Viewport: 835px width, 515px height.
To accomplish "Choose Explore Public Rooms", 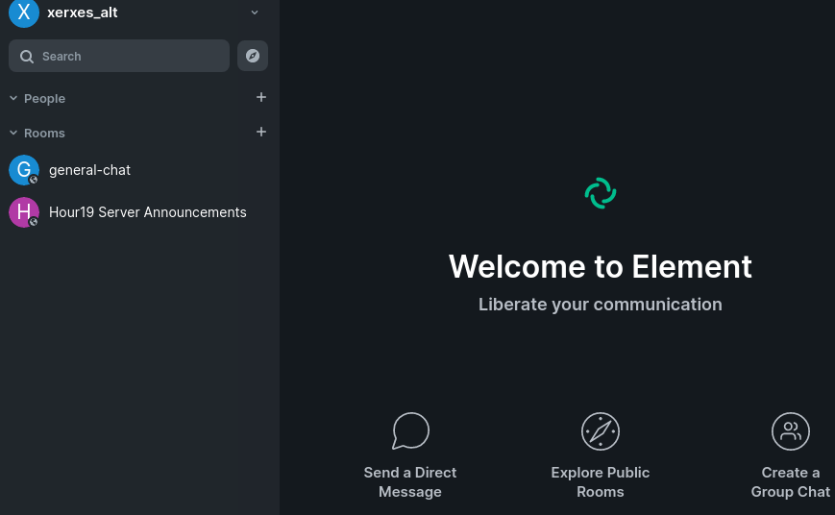I will click(x=601, y=482).
